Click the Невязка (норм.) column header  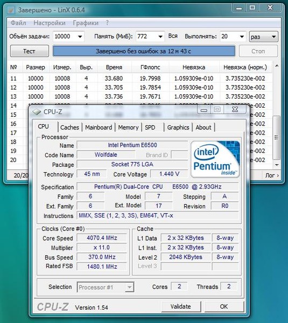pos(245,67)
